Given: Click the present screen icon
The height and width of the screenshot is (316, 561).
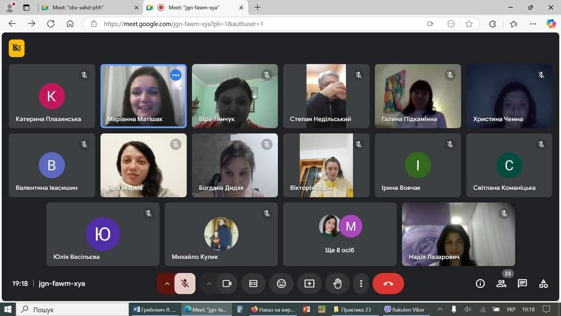Looking at the screenshot, I should tap(309, 283).
